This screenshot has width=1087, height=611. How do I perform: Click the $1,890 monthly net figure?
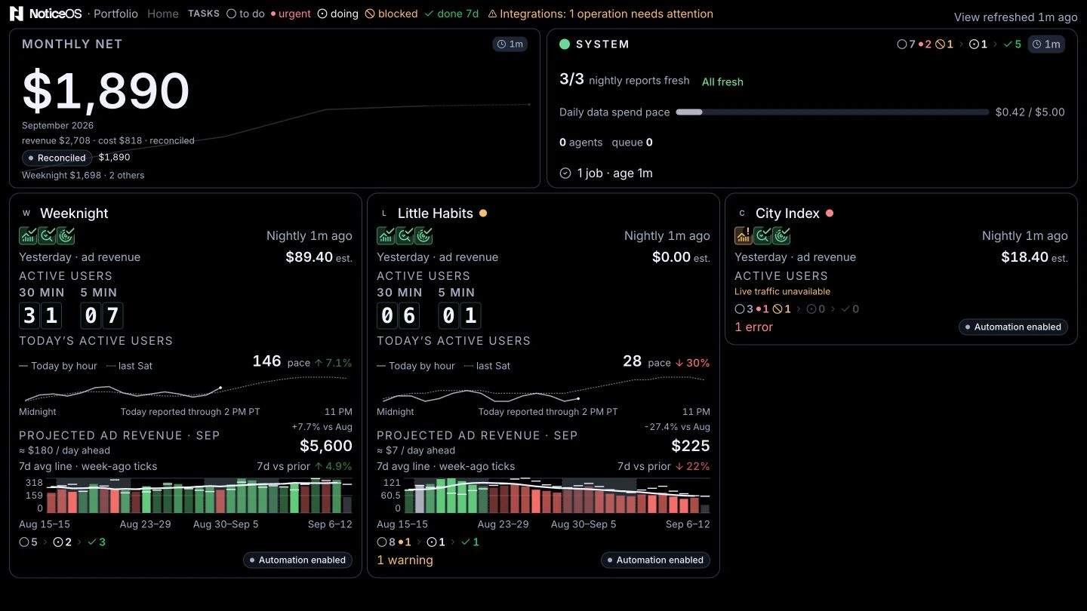click(x=106, y=91)
